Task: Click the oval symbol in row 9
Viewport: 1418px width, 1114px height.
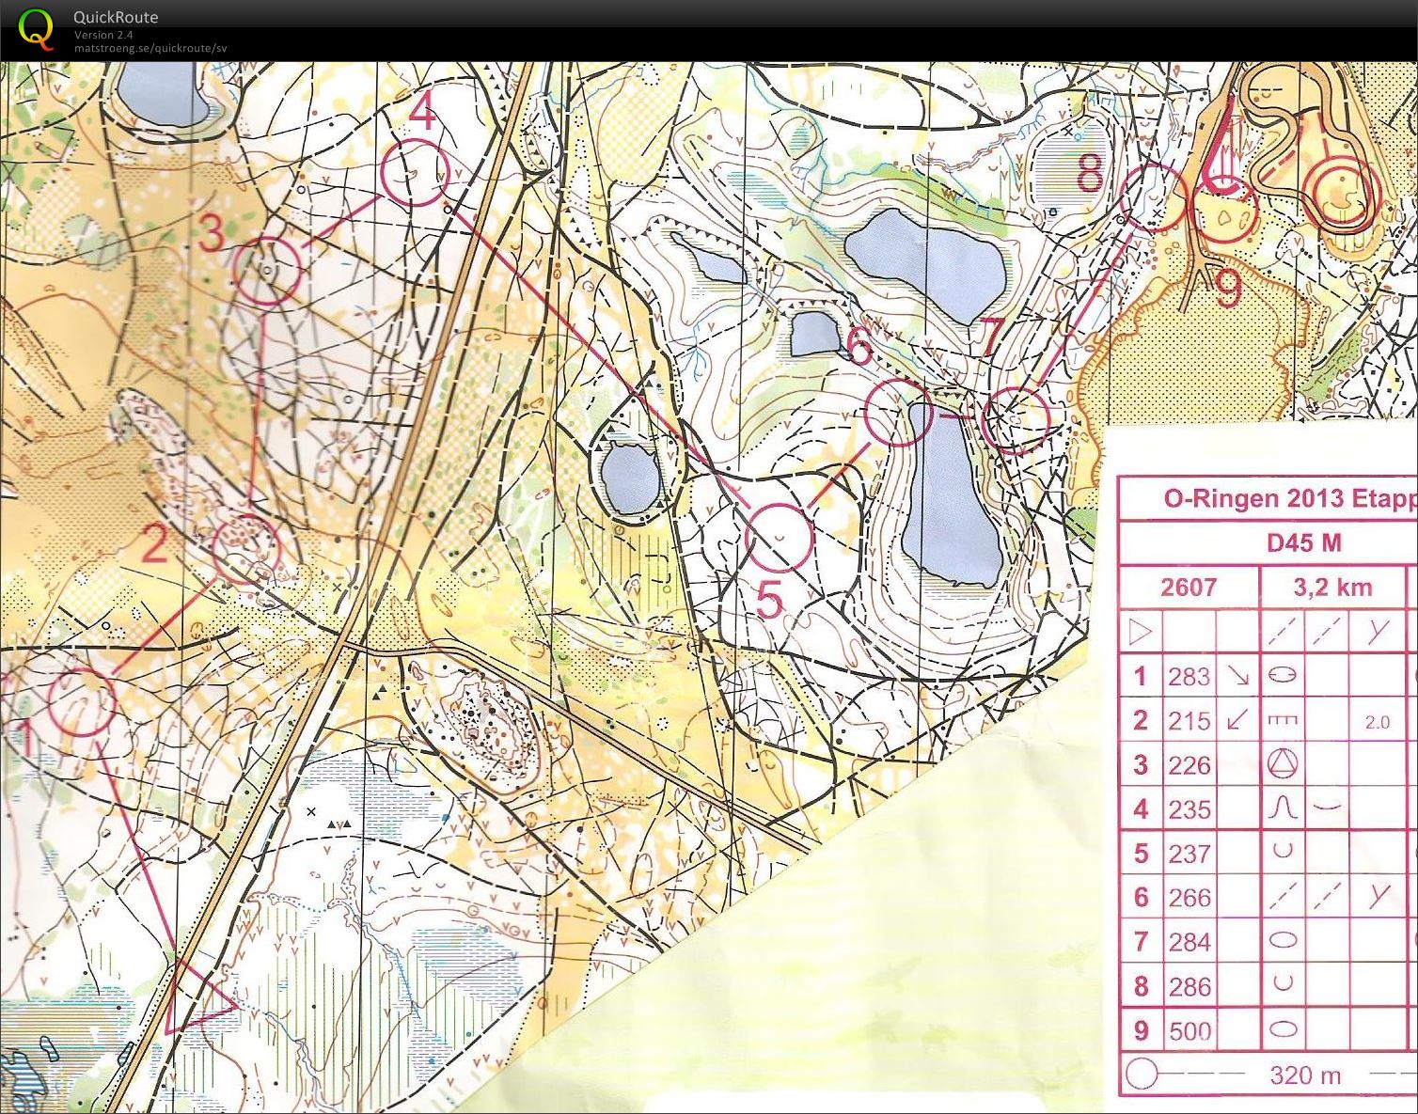Action: pyautogui.click(x=1284, y=1029)
